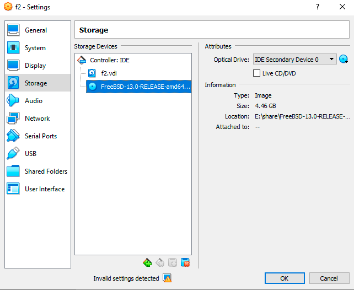Click the add storage controller icon
Screen dimensions: 354x290
click(x=147, y=263)
